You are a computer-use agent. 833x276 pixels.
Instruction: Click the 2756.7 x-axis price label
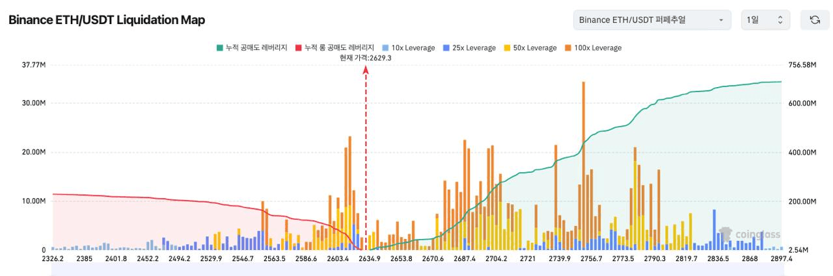591,258
